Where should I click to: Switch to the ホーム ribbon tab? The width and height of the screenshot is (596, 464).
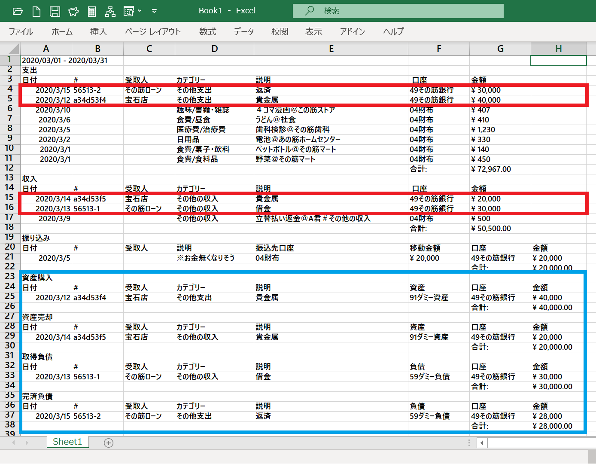(62, 31)
